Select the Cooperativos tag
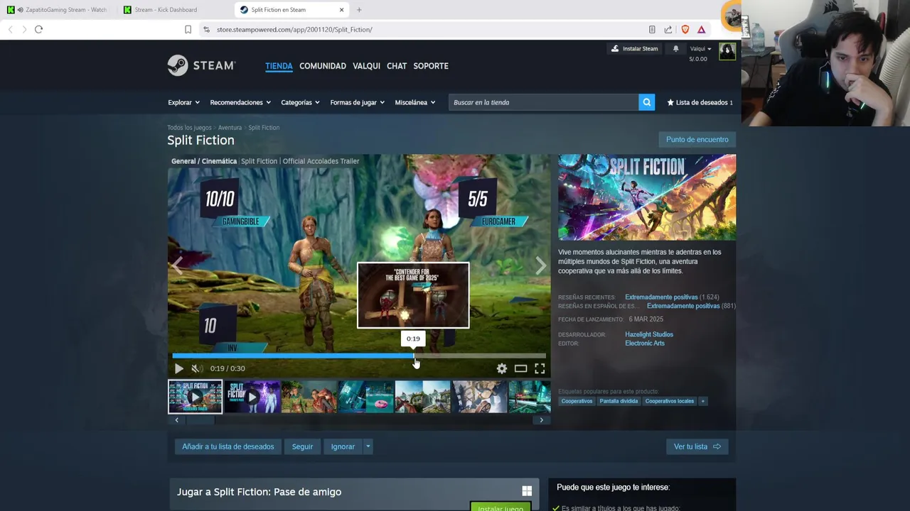Image resolution: width=910 pixels, height=511 pixels. 577,401
